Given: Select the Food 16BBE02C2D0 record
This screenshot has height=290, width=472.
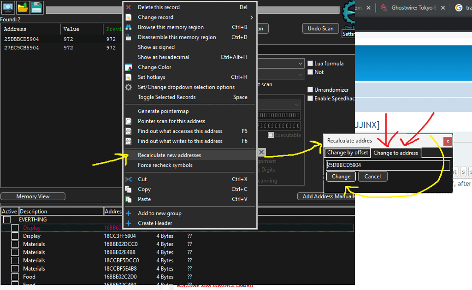Looking at the screenshot, I should [177, 277].
